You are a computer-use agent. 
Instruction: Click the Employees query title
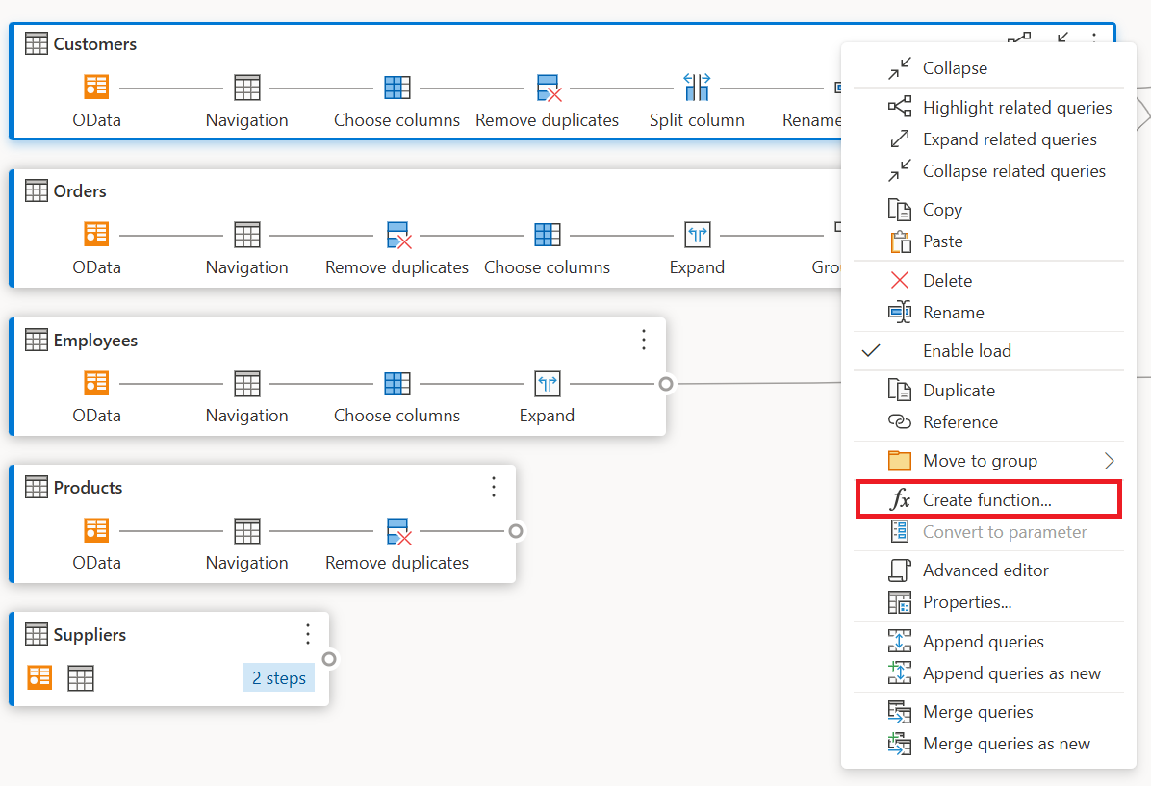[x=95, y=341]
